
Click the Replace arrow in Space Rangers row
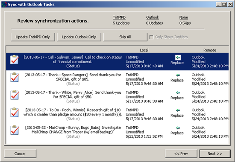coord(178,75)
